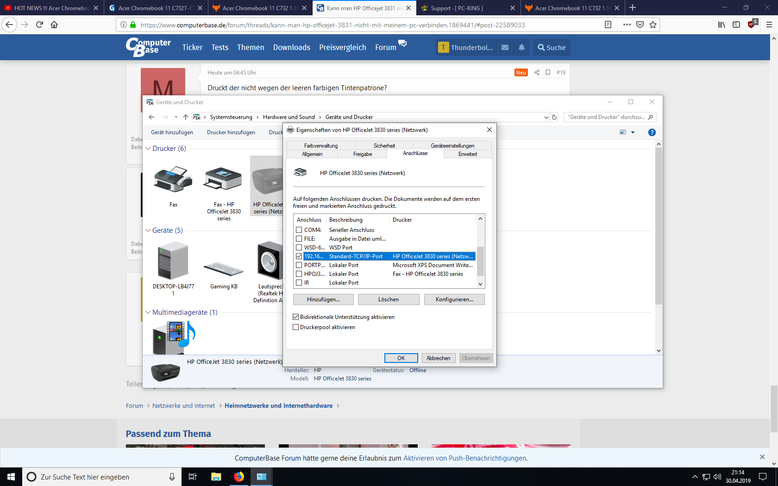Open help in Geräte und Drucker window
Viewport: 778px width, 486px height.
(652, 132)
